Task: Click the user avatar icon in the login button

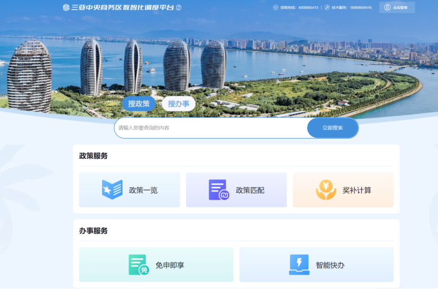Action: pos(387,7)
